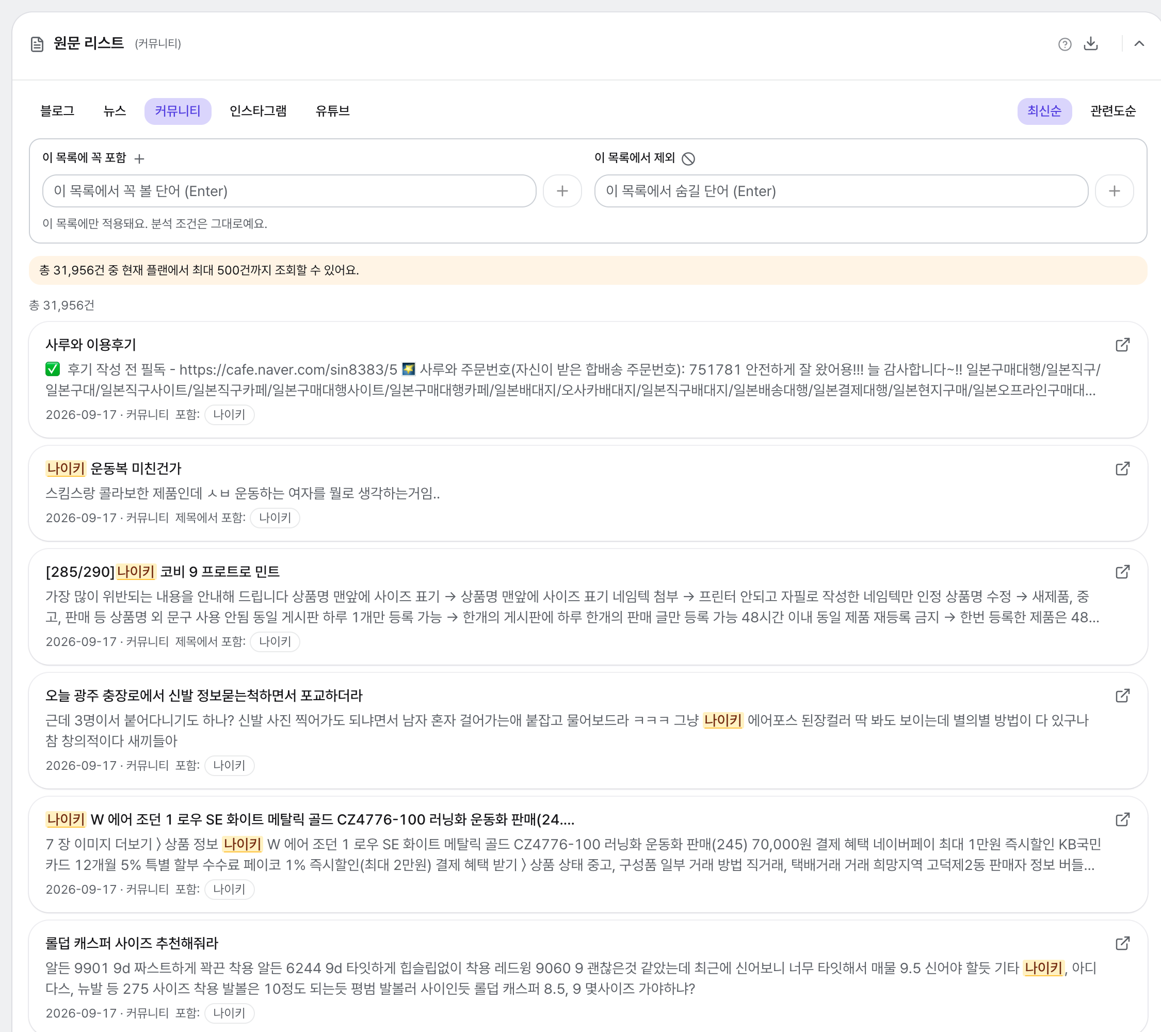Open the 오늘 광주 충장로에서 post title
1161x1032 pixels.
tap(204, 696)
